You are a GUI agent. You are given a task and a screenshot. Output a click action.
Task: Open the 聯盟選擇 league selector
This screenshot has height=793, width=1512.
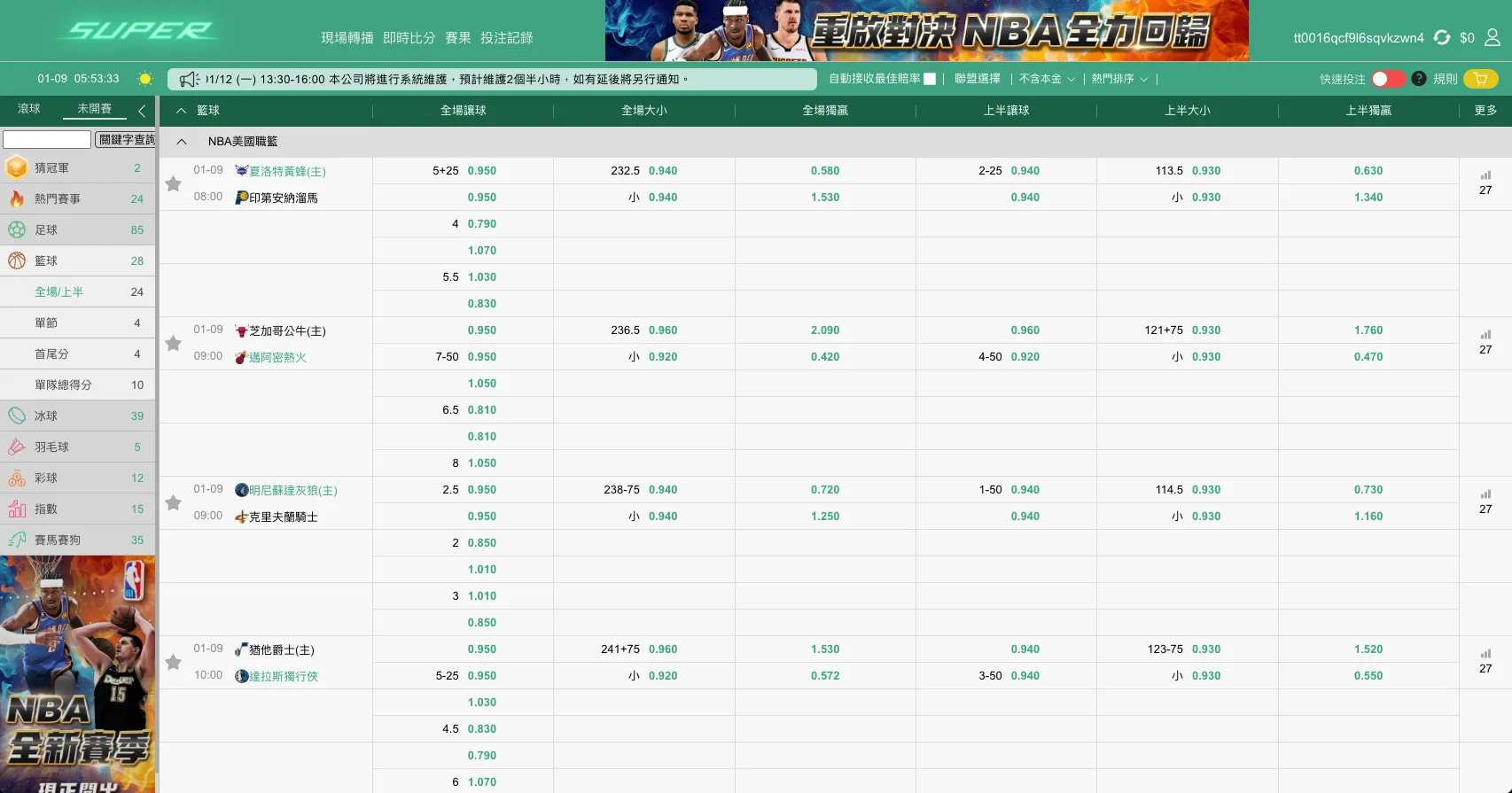[977, 79]
